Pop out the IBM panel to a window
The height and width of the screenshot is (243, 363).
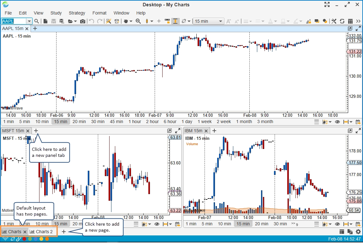click(350, 131)
